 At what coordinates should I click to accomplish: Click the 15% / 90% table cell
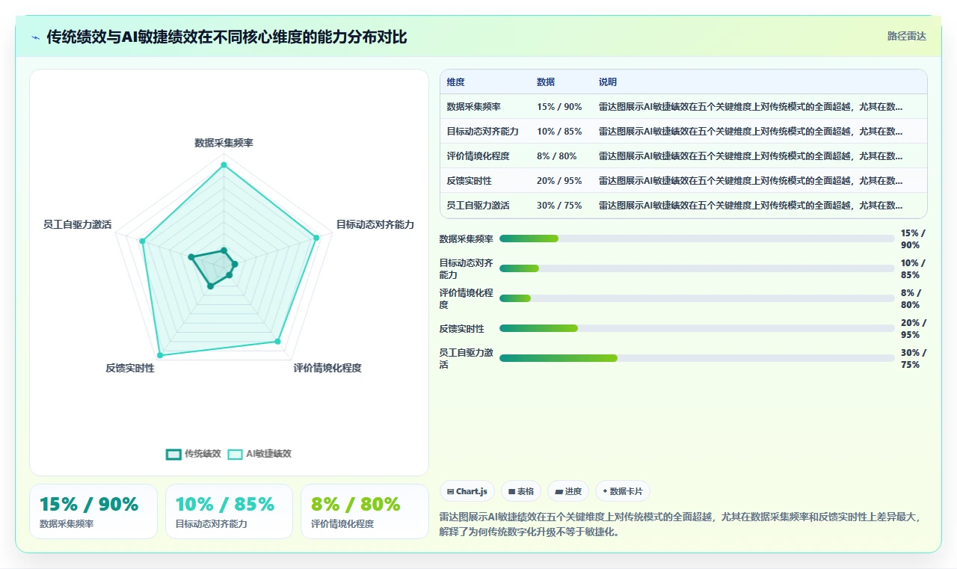559,107
